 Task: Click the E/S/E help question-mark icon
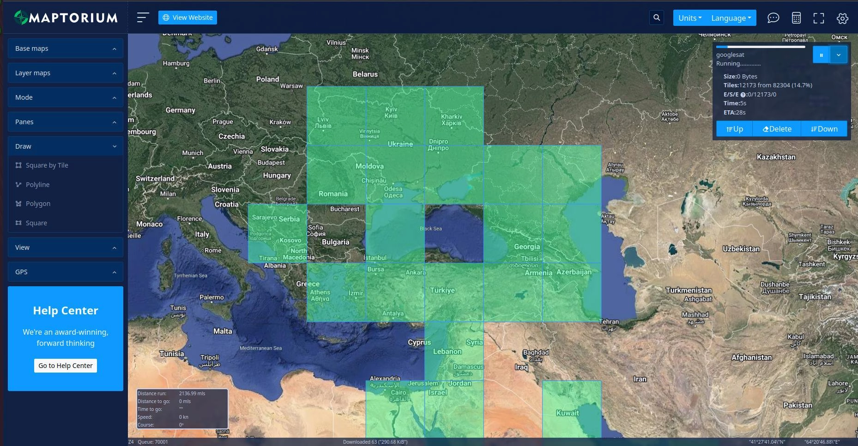743,95
